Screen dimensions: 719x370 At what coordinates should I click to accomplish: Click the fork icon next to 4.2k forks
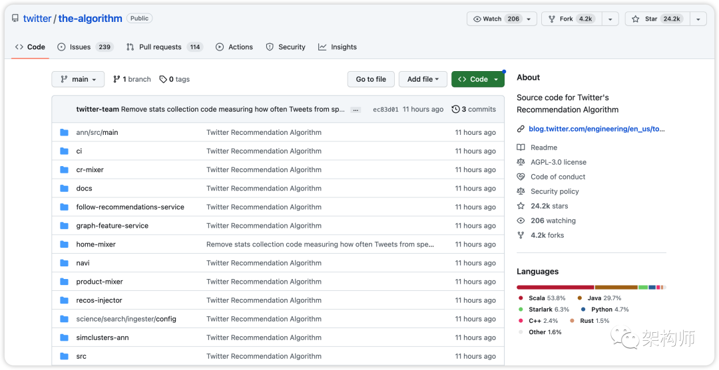click(521, 235)
